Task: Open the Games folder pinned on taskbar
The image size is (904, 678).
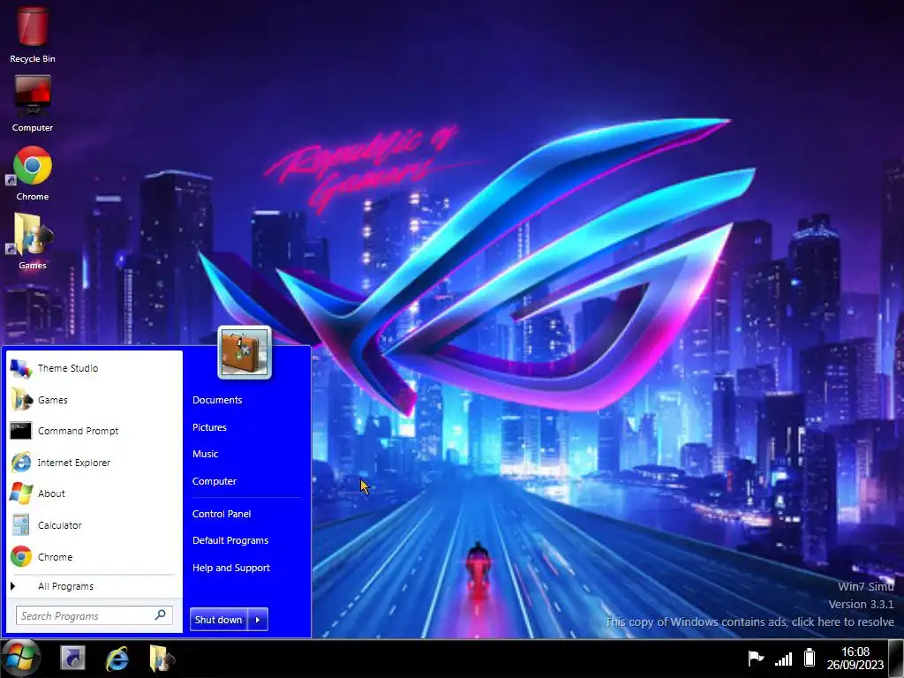Action: click(x=162, y=659)
